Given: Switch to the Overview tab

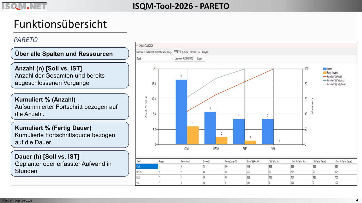Looking at the screenshot, I should (x=139, y=52).
